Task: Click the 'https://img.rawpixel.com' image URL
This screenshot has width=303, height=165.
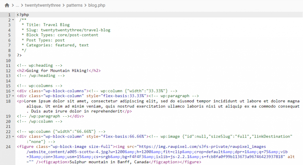Action: coord(168,146)
